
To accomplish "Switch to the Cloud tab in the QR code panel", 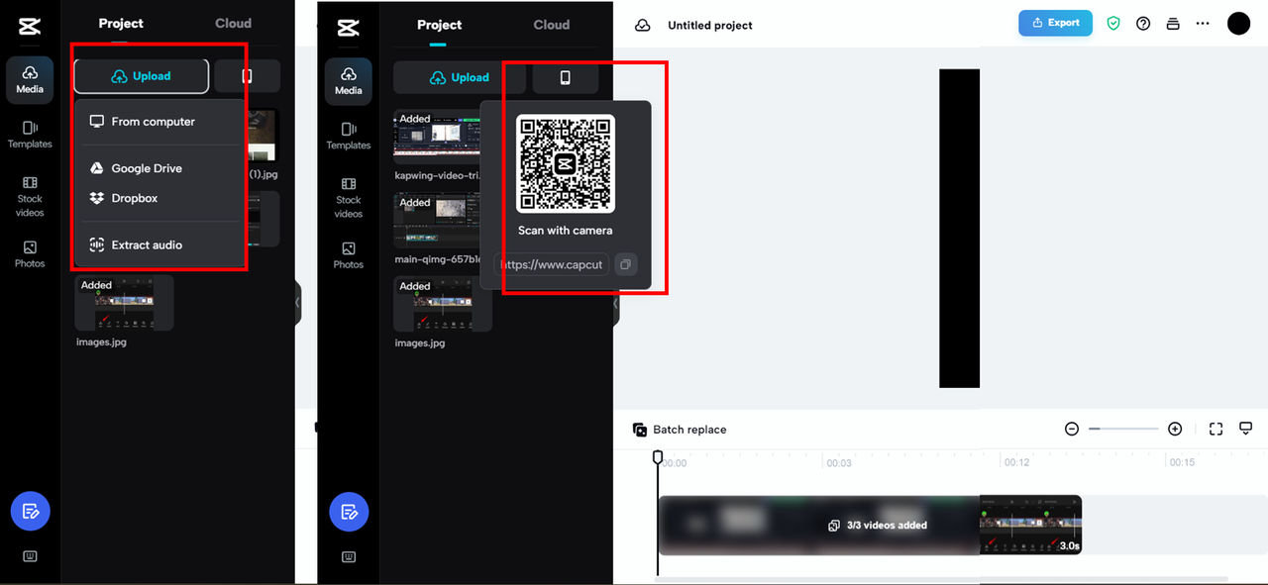I will pyautogui.click(x=552, y=25).
